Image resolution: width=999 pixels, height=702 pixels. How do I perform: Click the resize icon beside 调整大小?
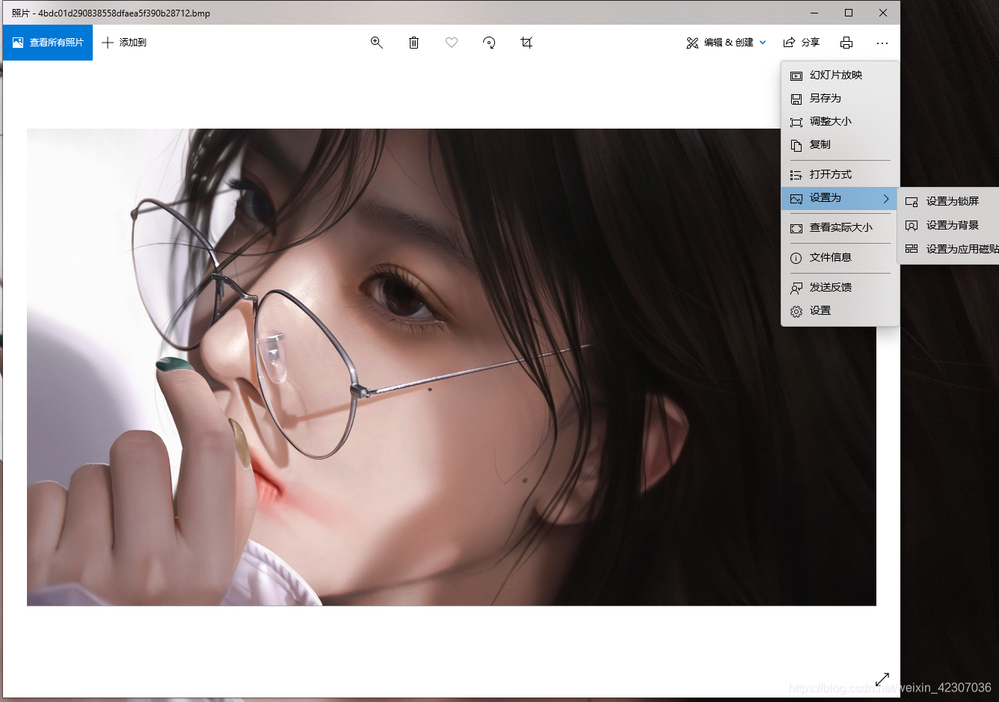[796, 122]
